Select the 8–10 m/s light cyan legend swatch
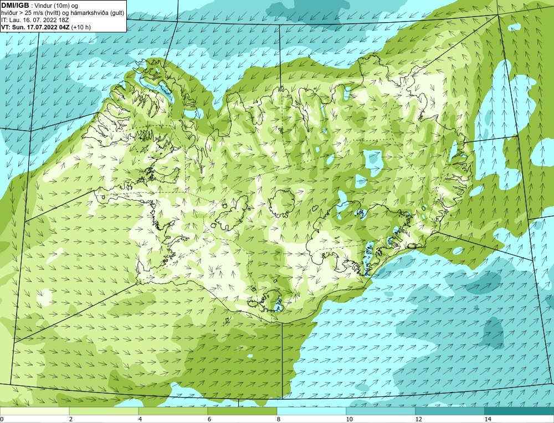The width and height of the screenshot is (554, 423). [311, 411]
